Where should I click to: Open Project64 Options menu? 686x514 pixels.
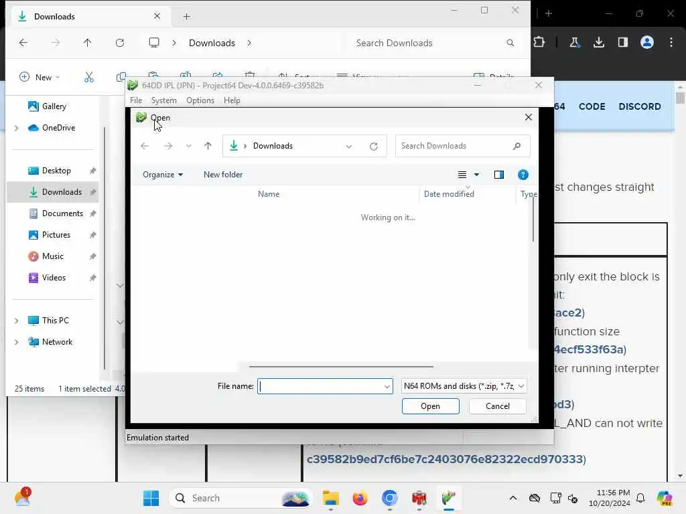pyautogui.click(x=200, y=100)
